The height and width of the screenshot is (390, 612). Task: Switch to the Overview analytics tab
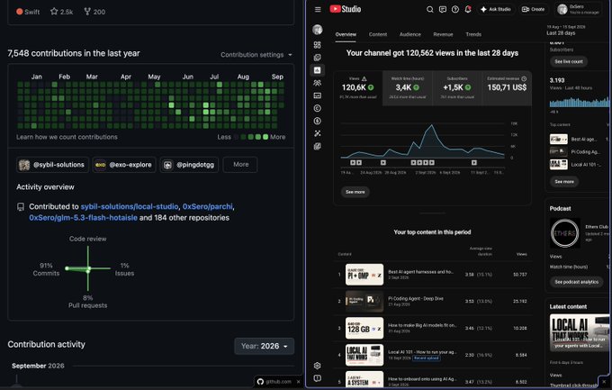pyautogui.click(x=346, y=34)
